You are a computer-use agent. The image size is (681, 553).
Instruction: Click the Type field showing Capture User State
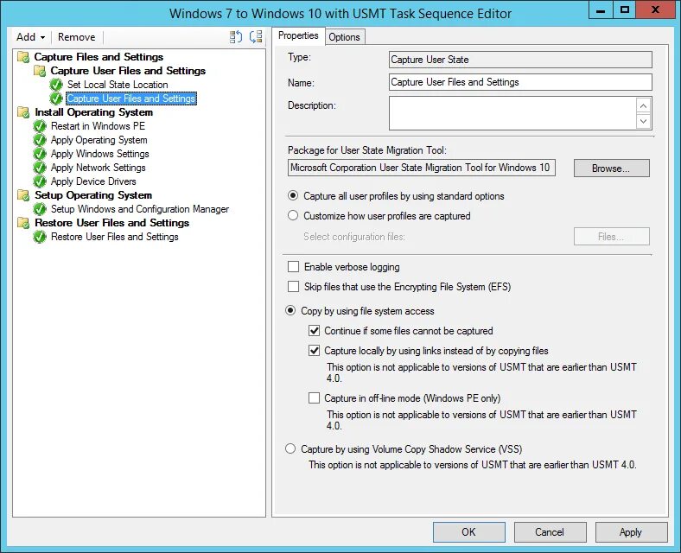point(520,60)
